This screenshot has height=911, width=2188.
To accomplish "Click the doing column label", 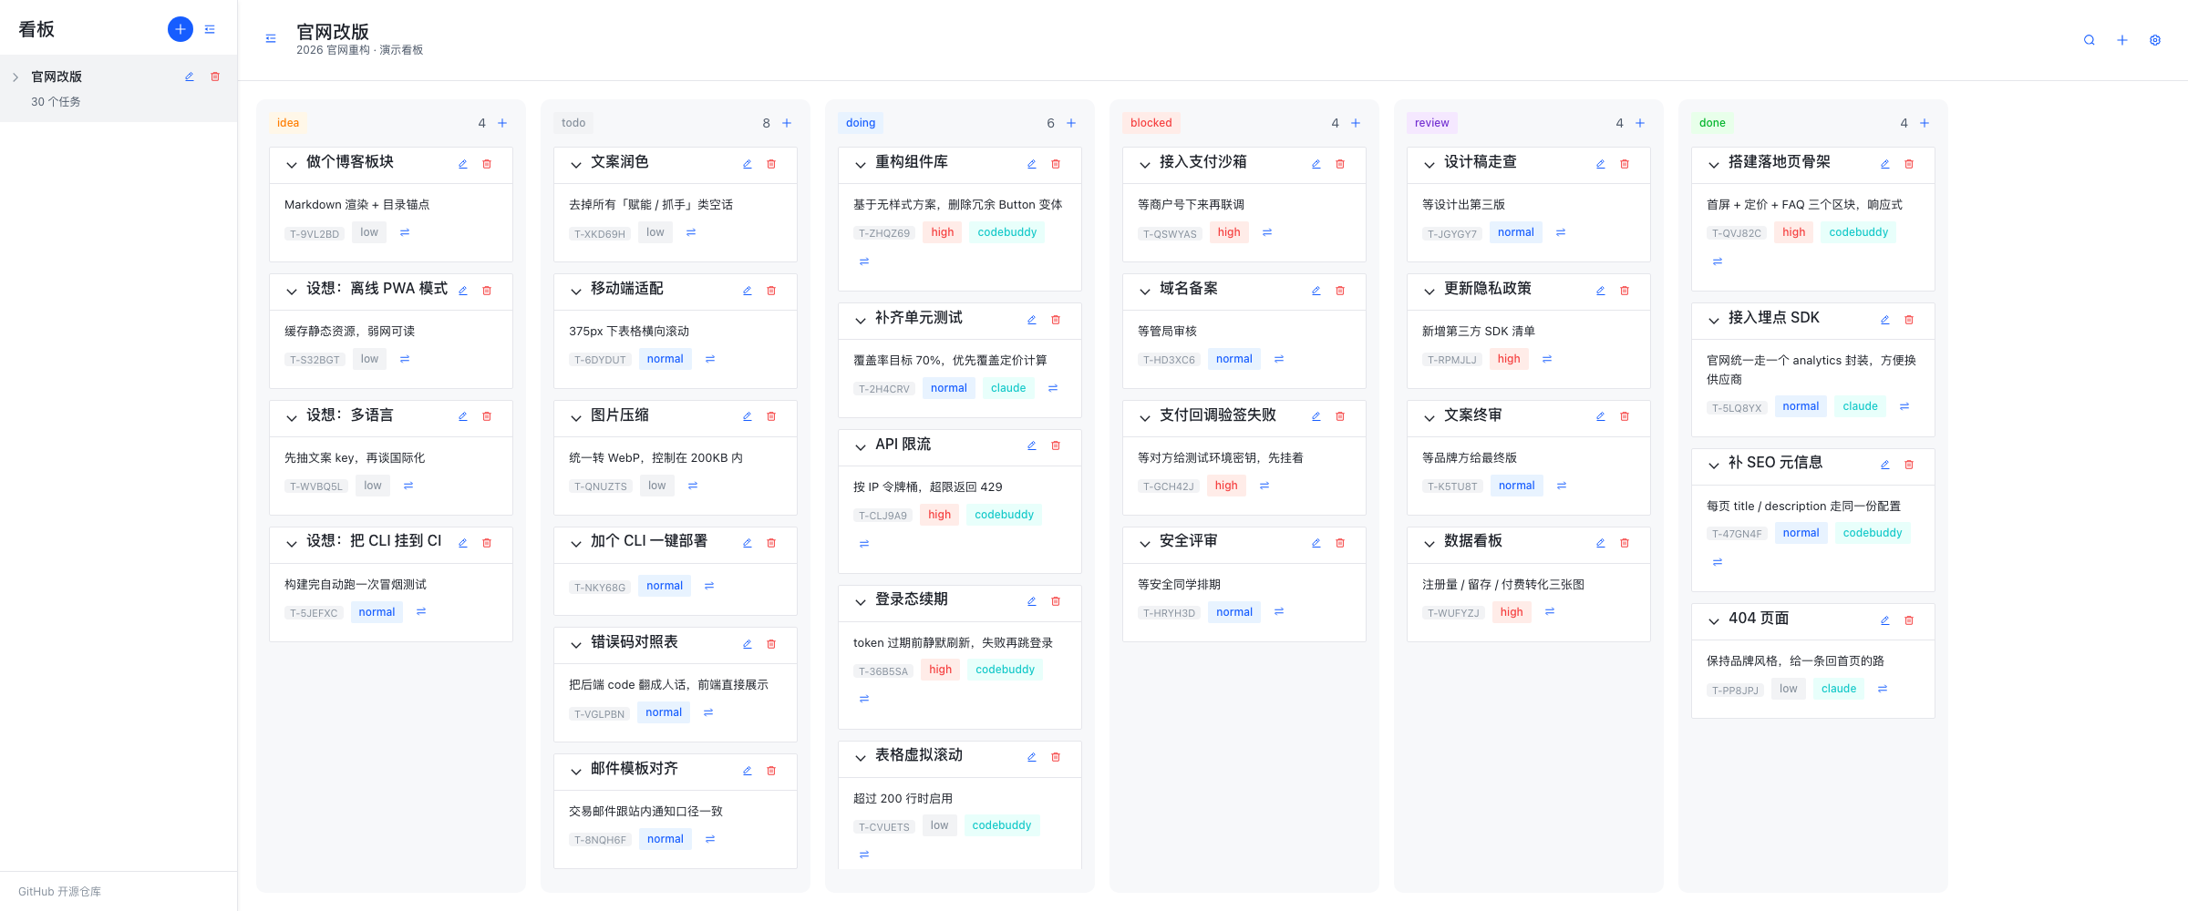I will (x=861, y=123).
